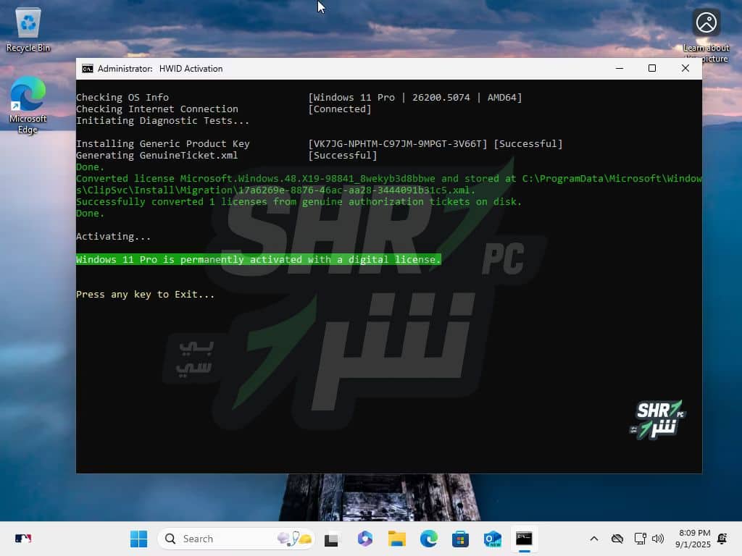Click the OneDrive cloud tray icon
This screenshot has width=742, height=556.
click(617, 539)
